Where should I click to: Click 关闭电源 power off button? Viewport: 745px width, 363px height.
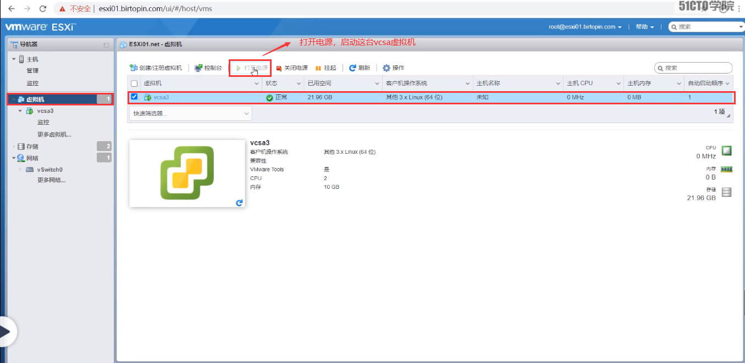click(x=292, y=68)
